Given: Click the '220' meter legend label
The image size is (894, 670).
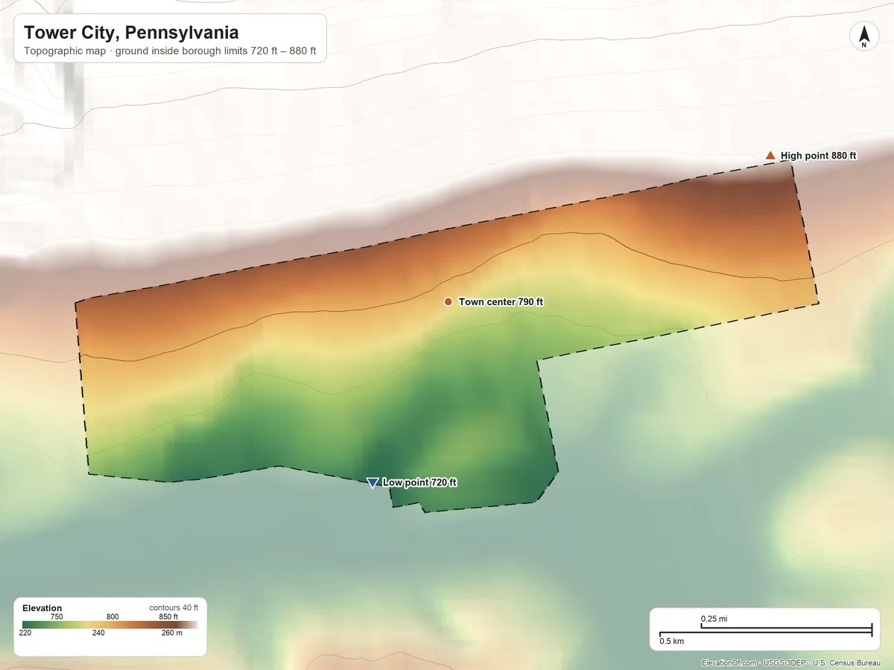Looking at the screenshot, I should coord(25,634).
